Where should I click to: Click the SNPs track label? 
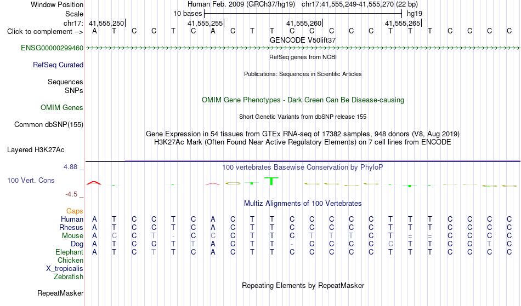[x=74, y=90]
